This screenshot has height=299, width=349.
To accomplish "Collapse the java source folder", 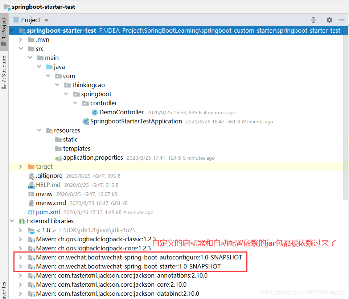I will 39,66.
